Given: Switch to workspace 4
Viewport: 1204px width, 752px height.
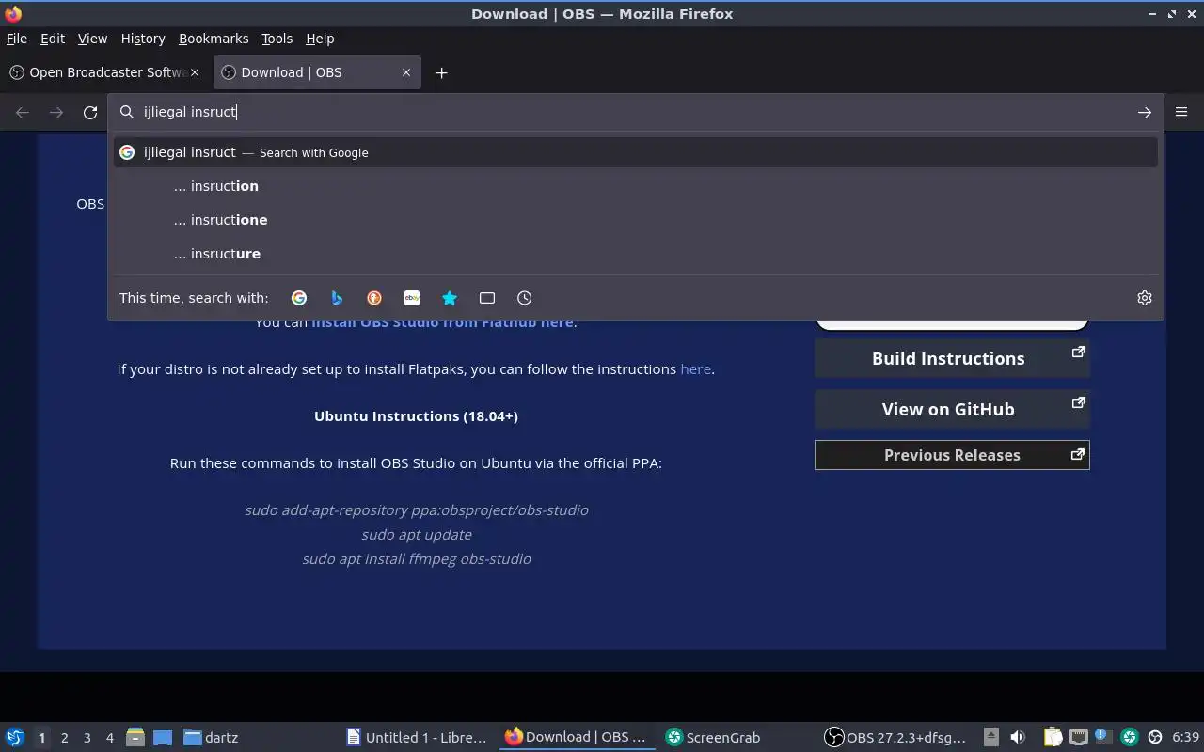Looking at the screenshot, I should [x=110, y=738].
